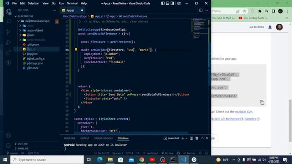Click the Go to docs link
This screenshot has width=292, height=164.
(x=256, y=27)
